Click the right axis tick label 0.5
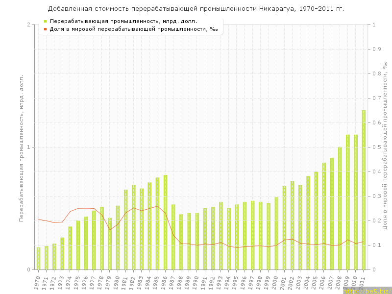392x294 pixels. tap(377, 147)
